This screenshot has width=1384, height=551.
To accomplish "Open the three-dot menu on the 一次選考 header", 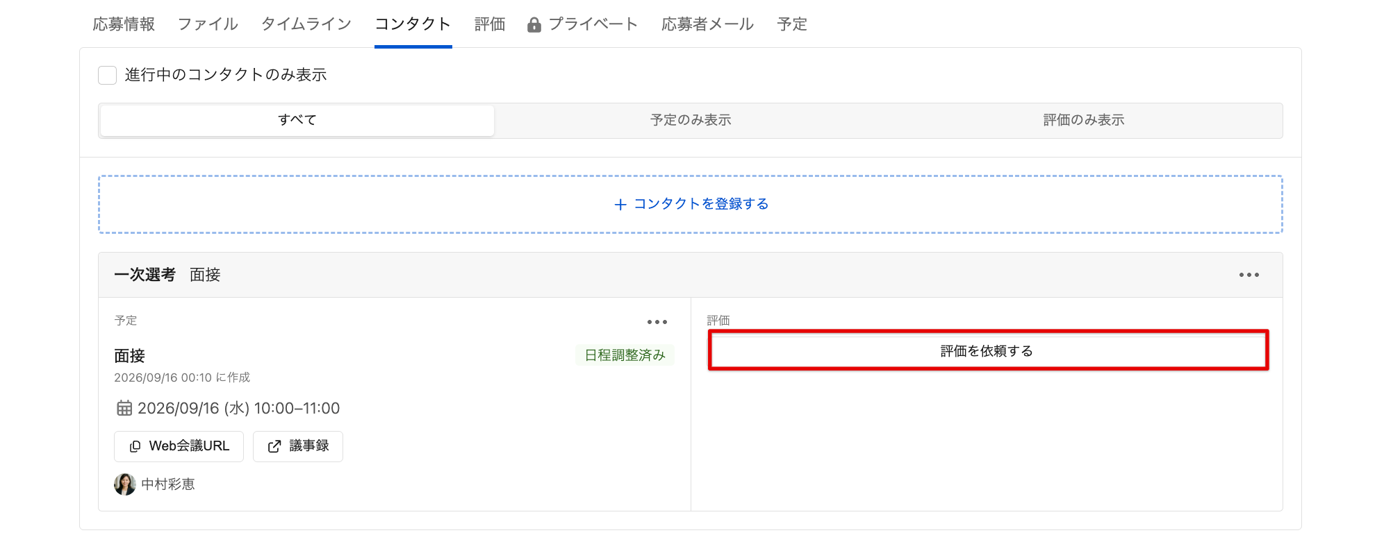I will pos(1249,275).
